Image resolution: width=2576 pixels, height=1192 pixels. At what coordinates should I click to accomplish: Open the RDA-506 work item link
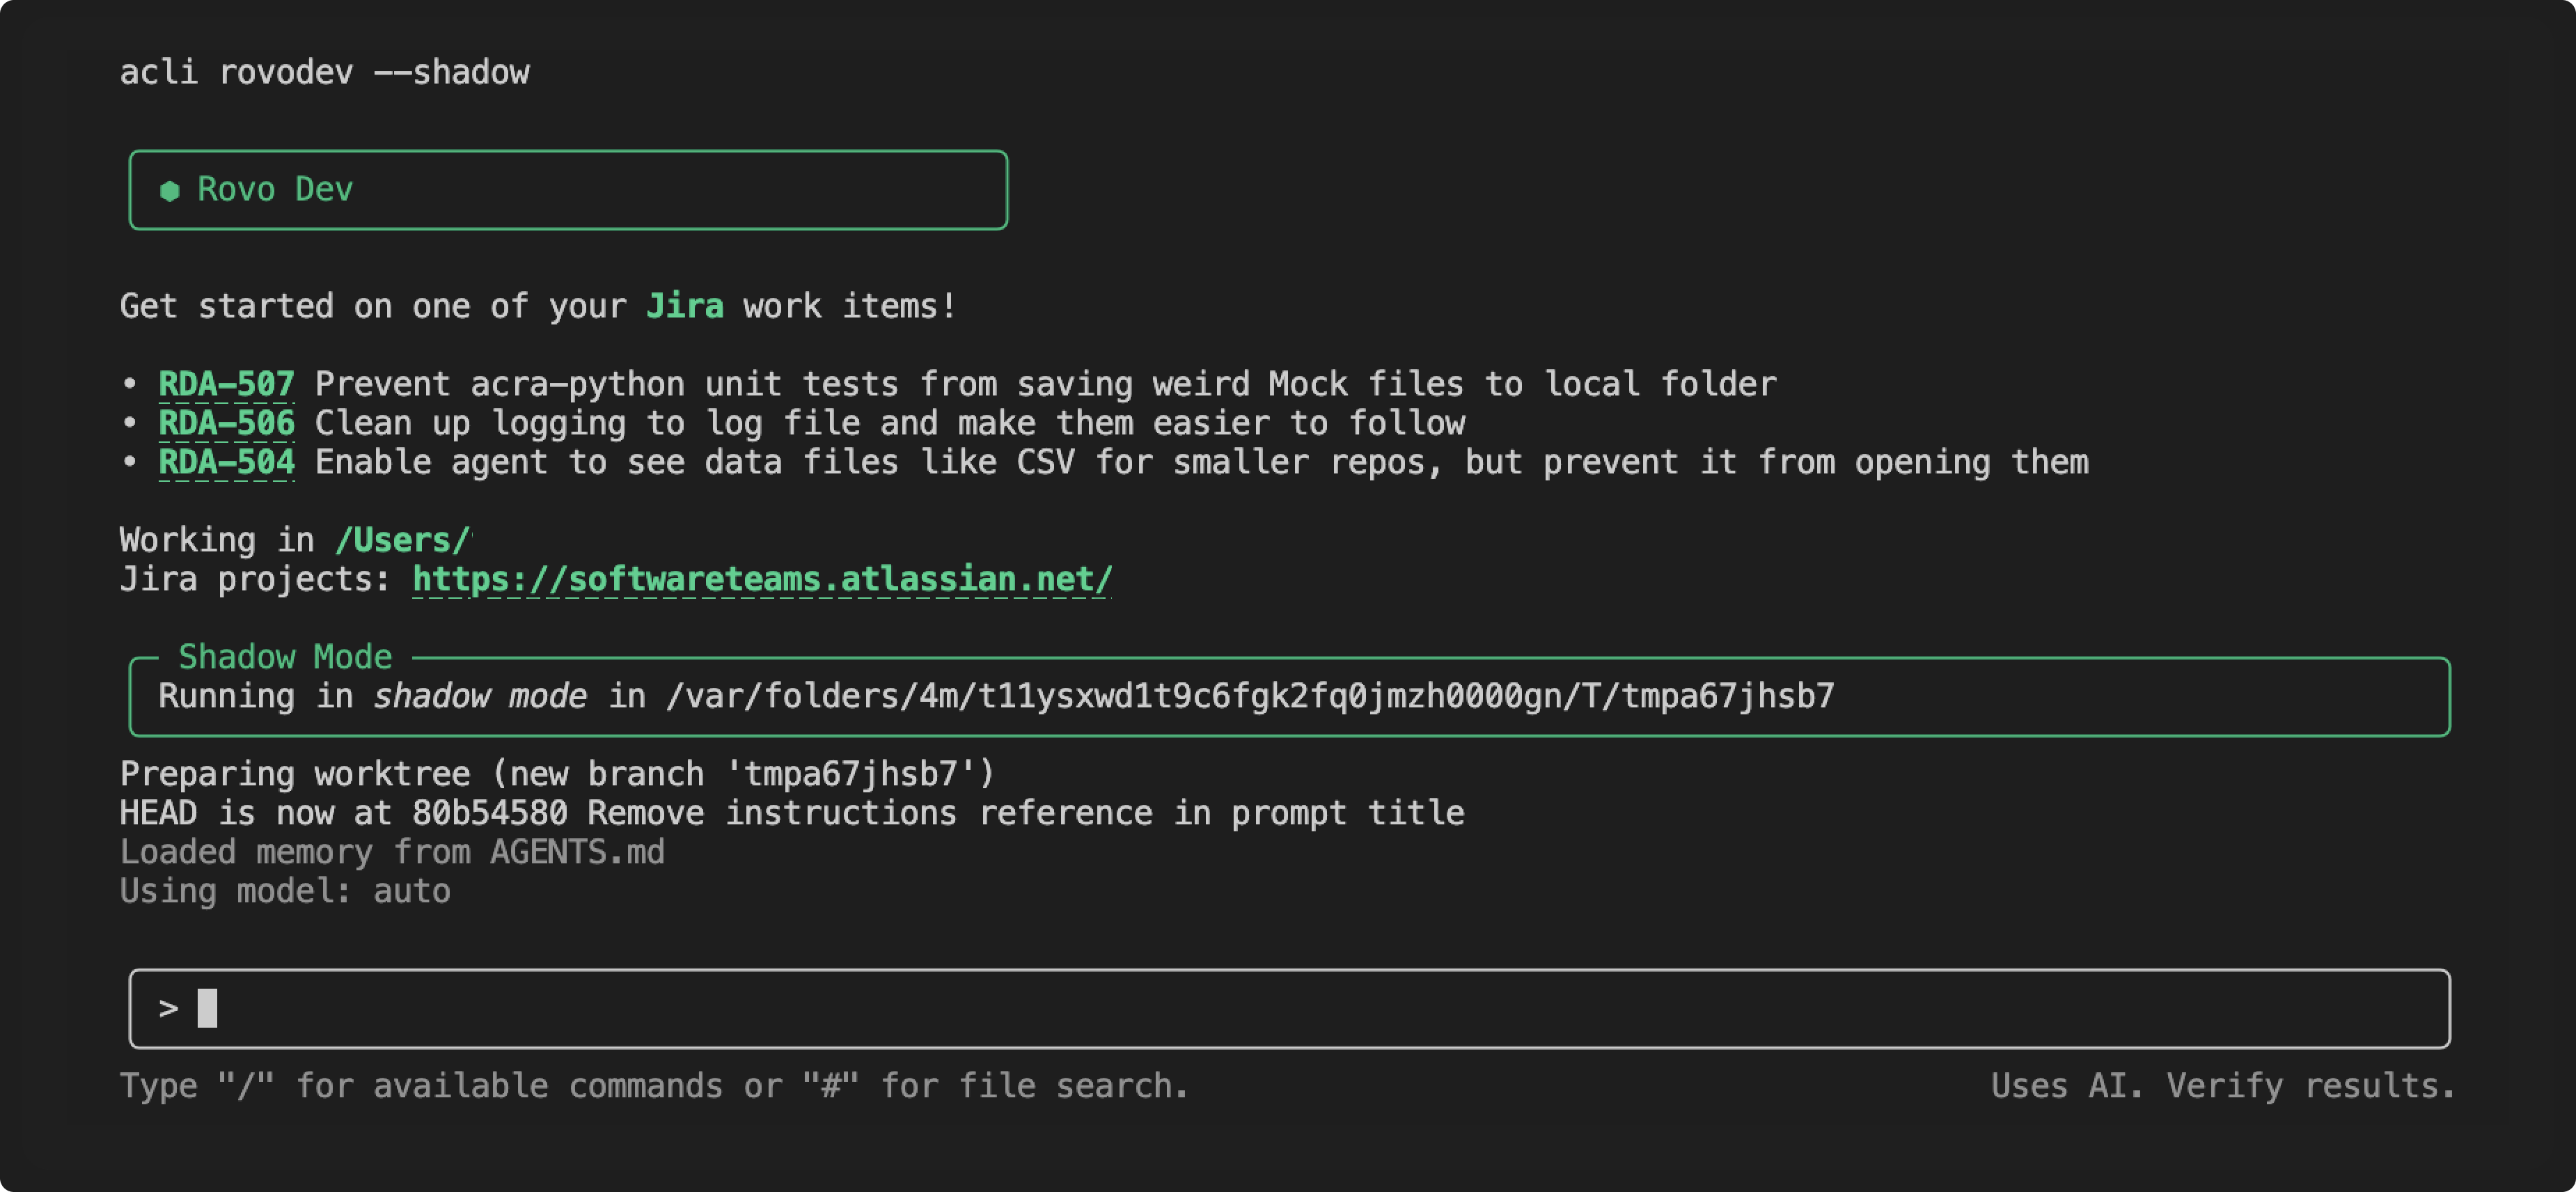tap(226, 423)
